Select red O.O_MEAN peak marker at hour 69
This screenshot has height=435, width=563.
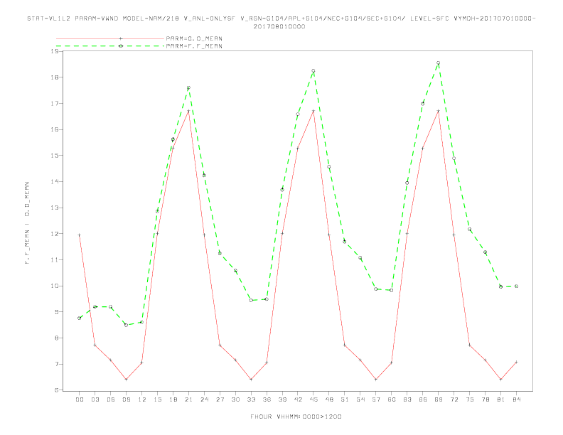(439, 111)
